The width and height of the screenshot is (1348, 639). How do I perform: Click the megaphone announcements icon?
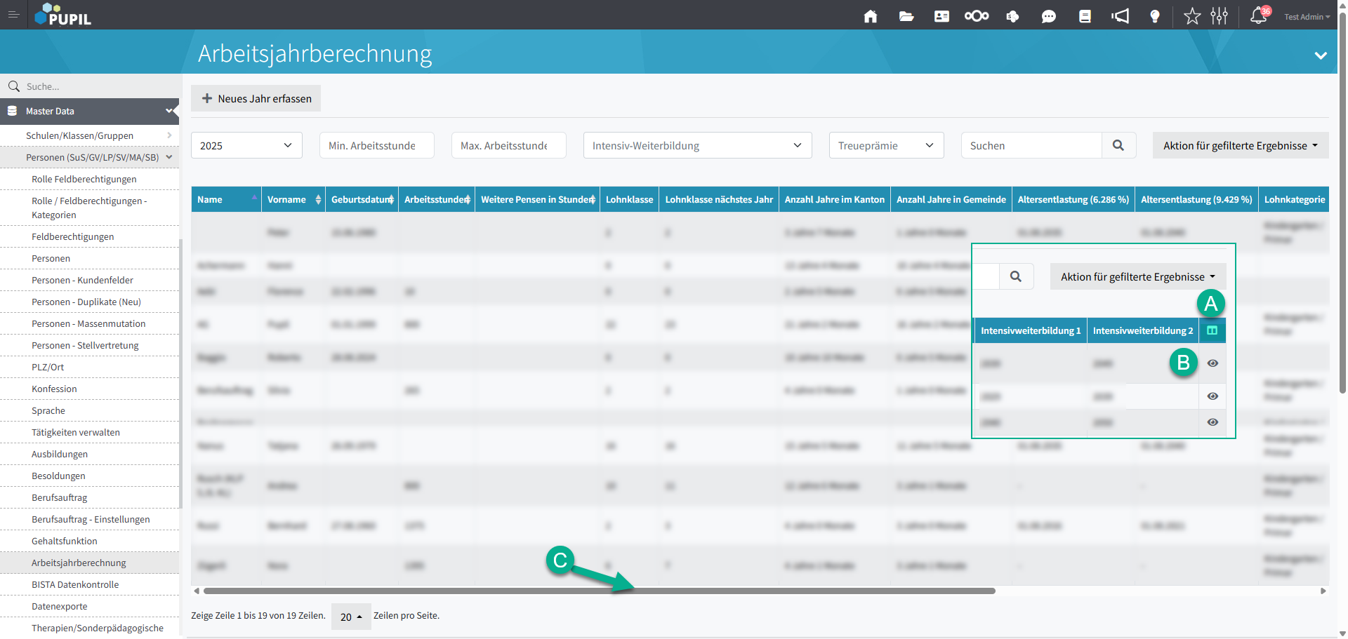click(x=1120, y=16)
